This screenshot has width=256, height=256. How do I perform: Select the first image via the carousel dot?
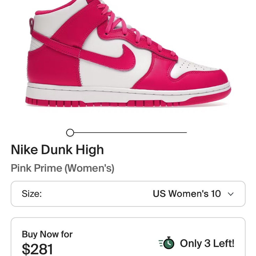(x=69, y=133)
